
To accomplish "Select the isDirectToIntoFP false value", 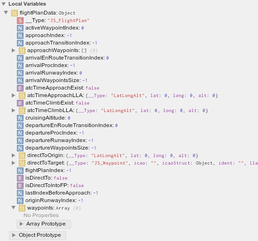I will click(x=77, y=186).
